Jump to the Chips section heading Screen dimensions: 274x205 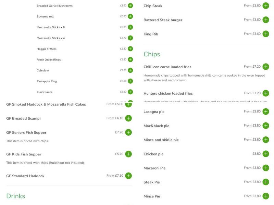pyautogui.click(x=152, y=54)
